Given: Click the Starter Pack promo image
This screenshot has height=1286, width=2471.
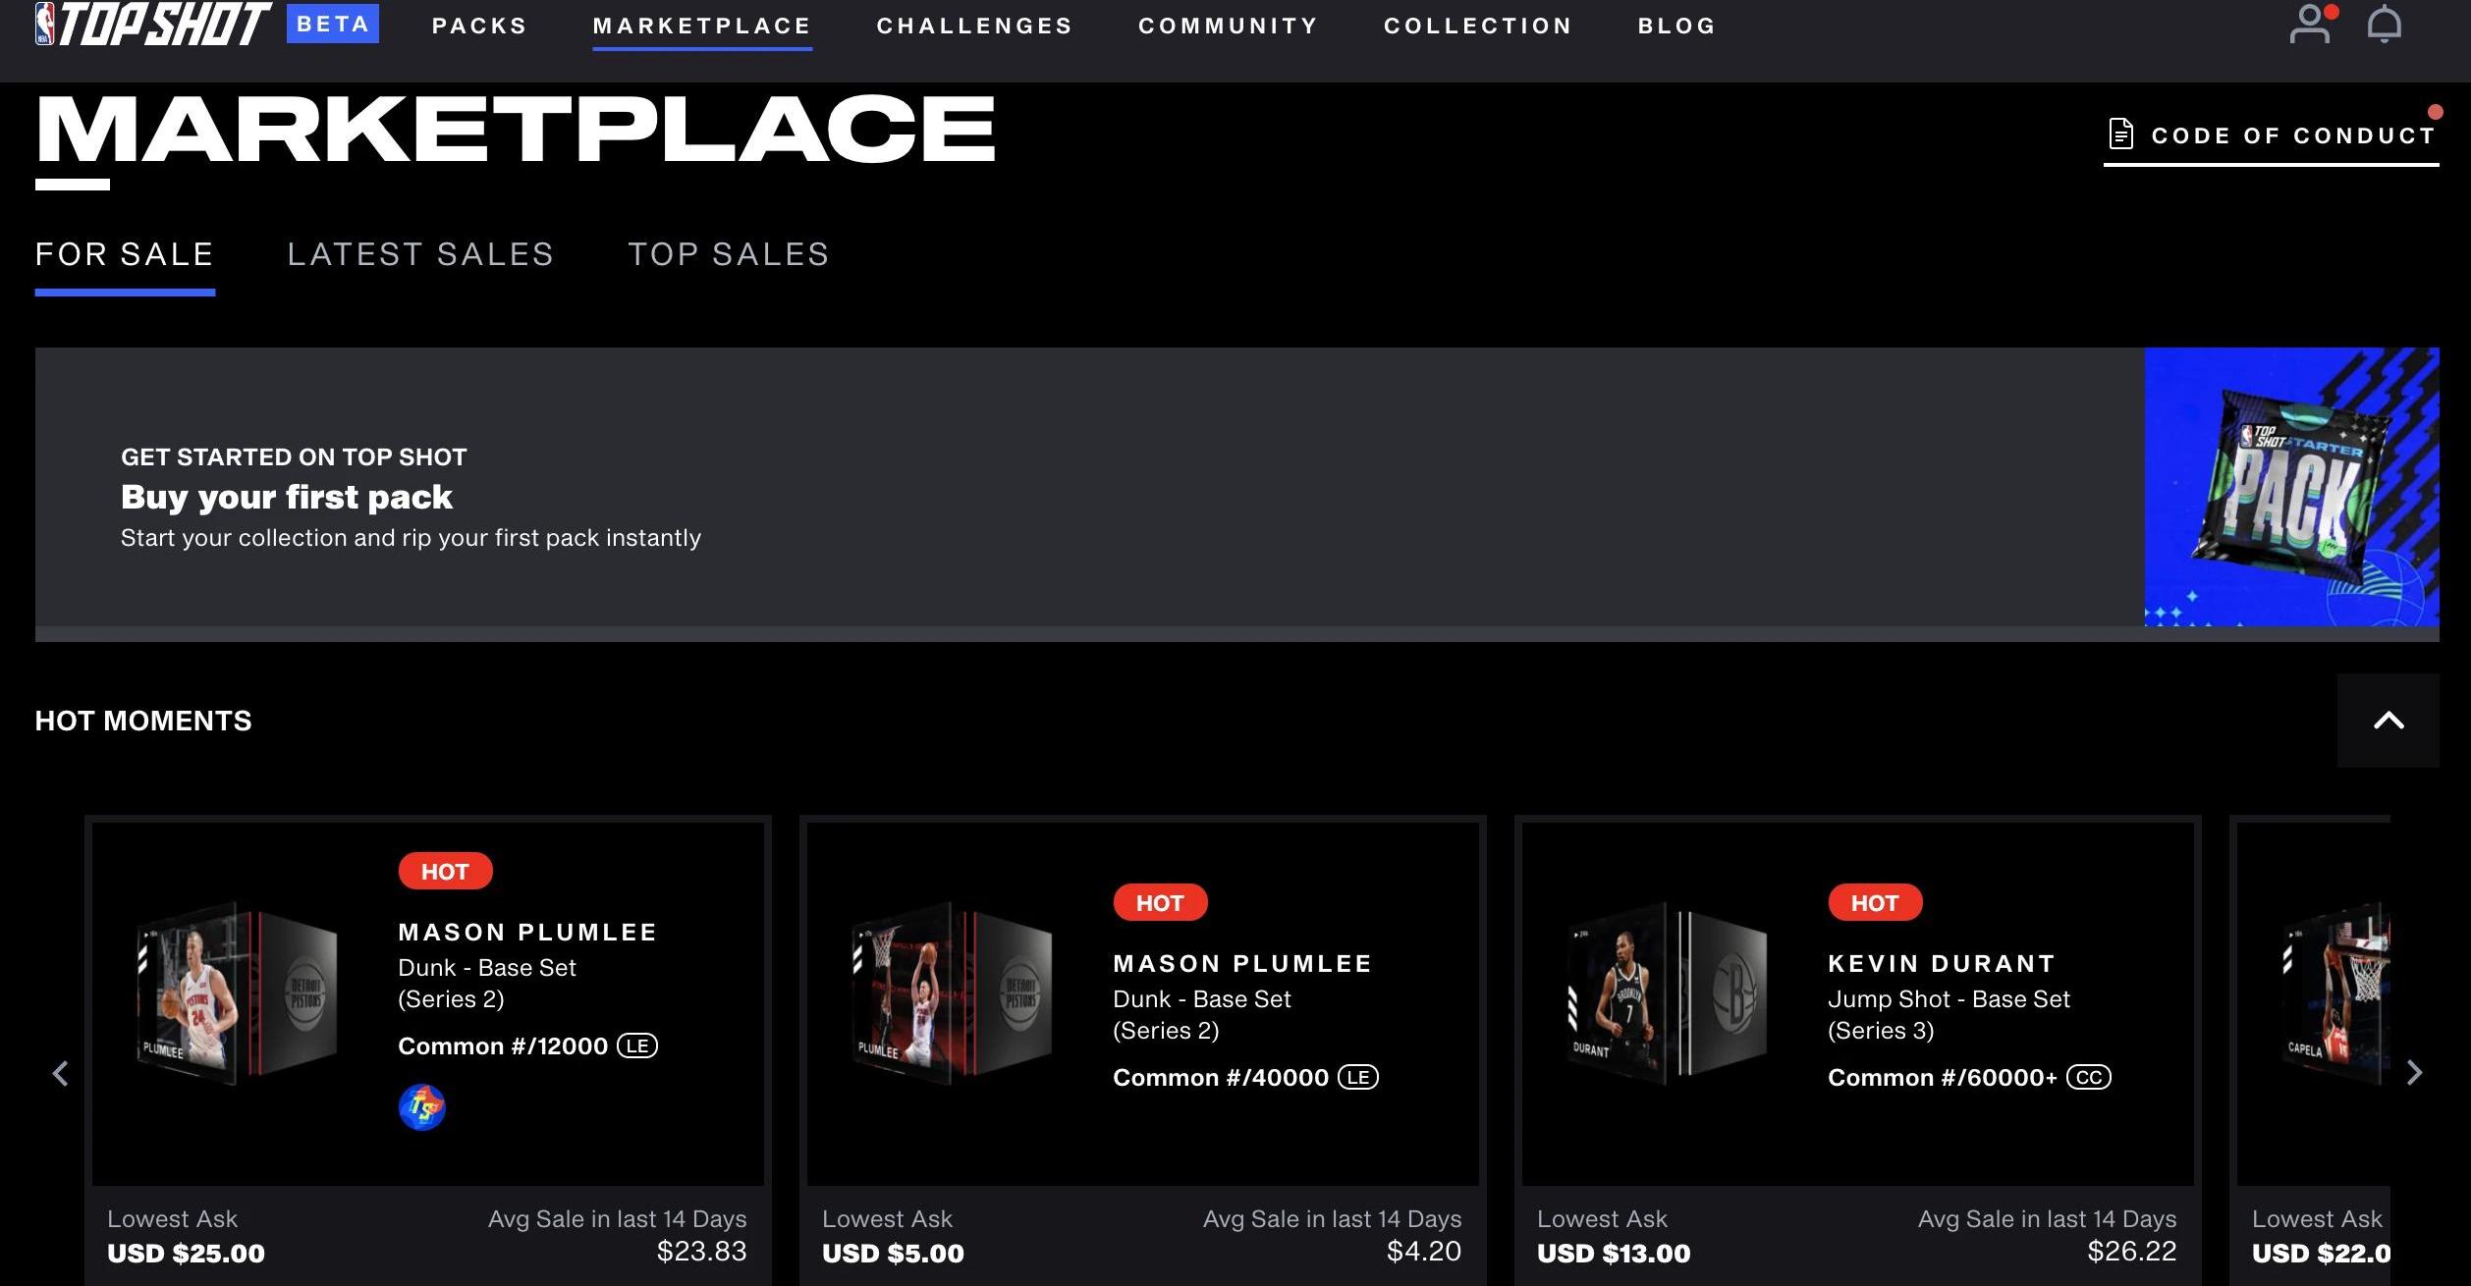Looking at the screenshot, I should pyautogui.click(x=2291, y=487).
